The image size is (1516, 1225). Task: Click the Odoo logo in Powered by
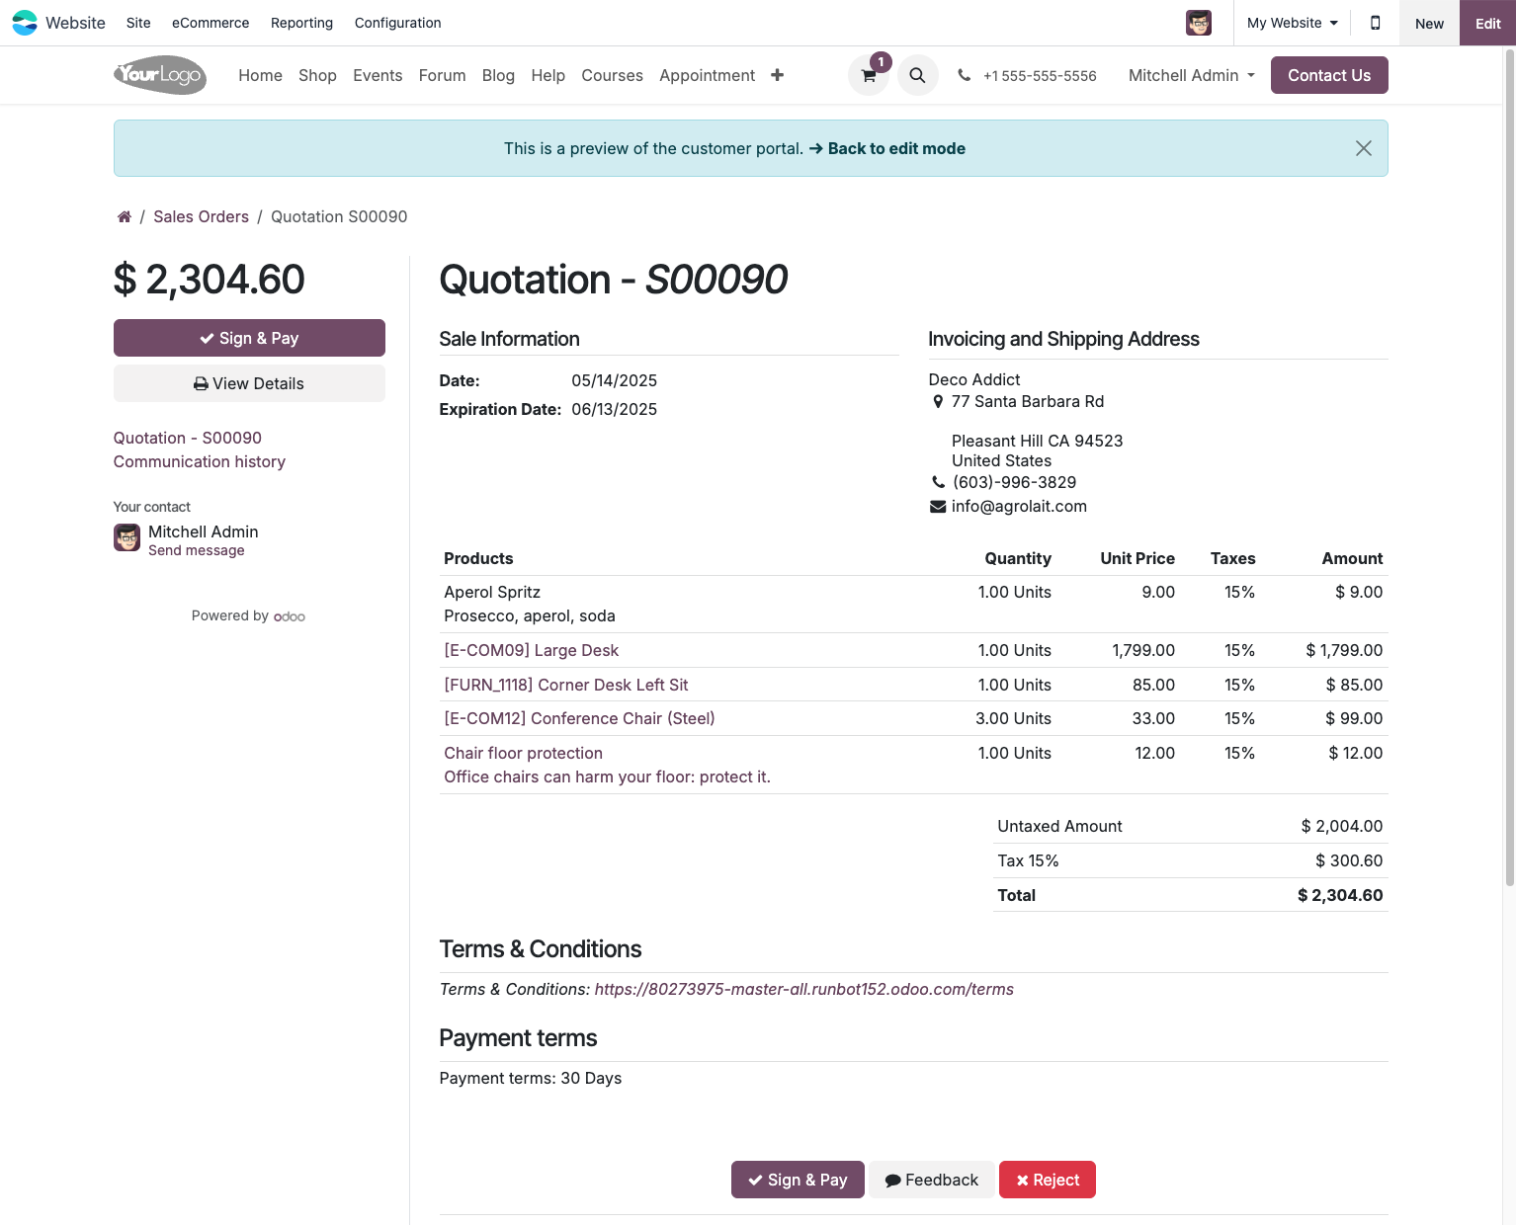click(290, 616)
